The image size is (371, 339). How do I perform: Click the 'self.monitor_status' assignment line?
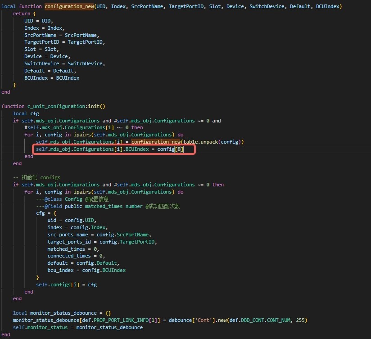pos(77,327)
